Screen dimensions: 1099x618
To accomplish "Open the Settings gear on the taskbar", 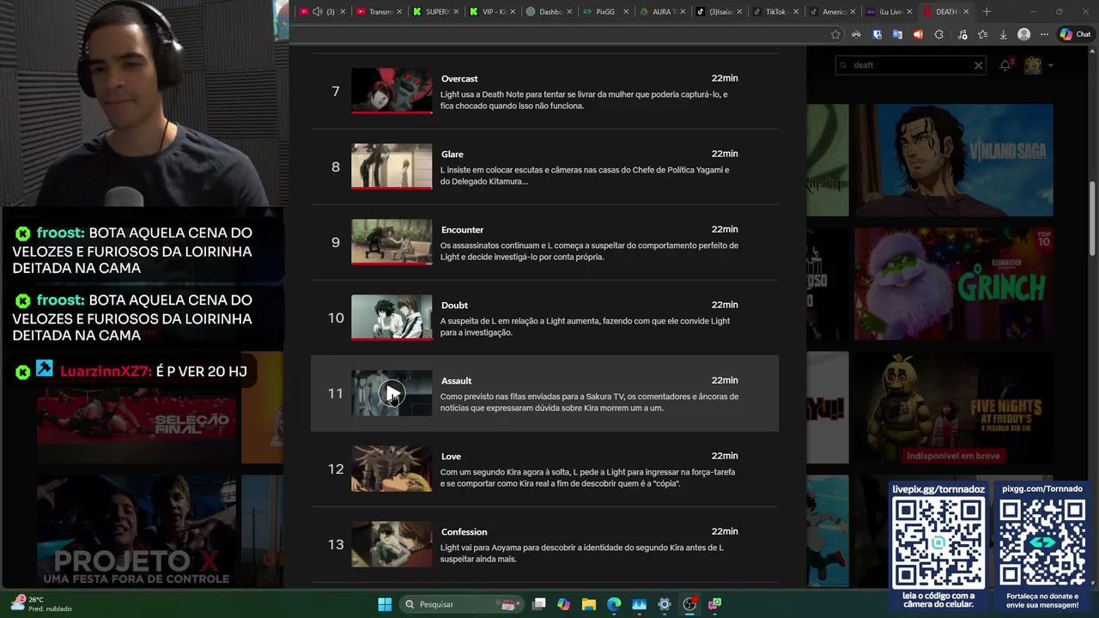I will coord(664,604).
